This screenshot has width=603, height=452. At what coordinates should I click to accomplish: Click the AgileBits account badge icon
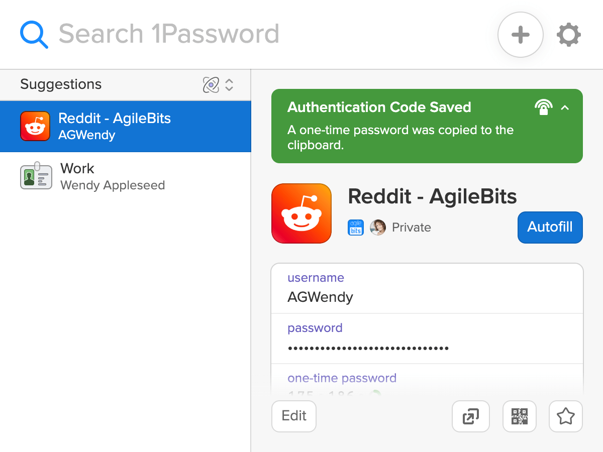pos(356,228)
